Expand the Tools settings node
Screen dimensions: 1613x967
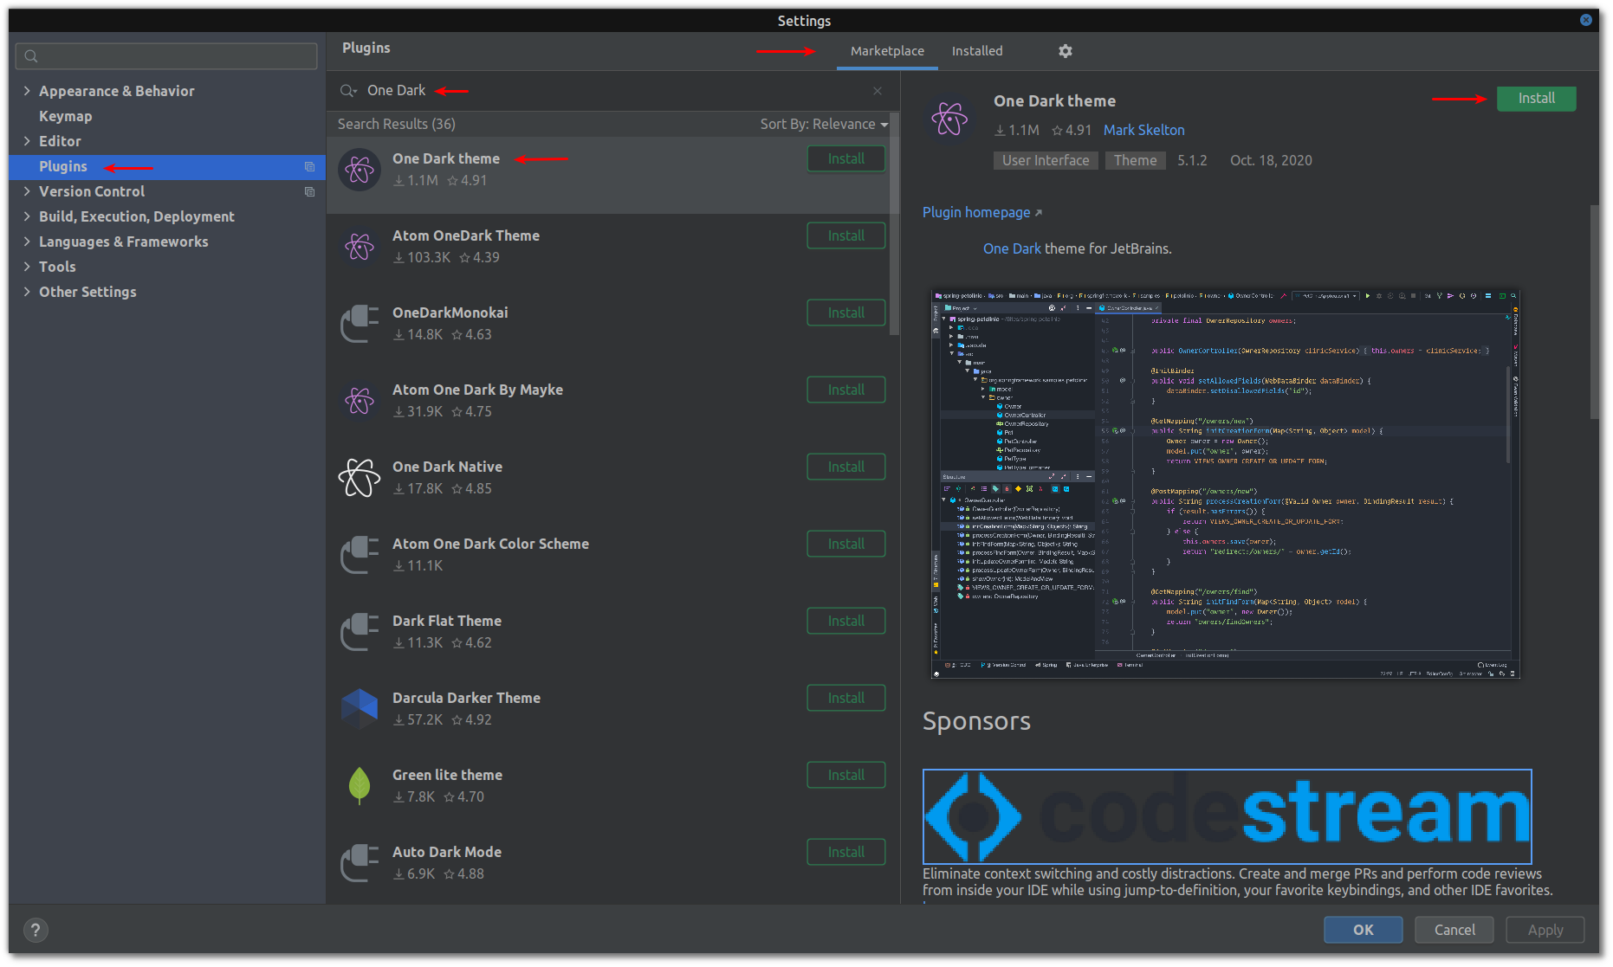coord(27,267)
